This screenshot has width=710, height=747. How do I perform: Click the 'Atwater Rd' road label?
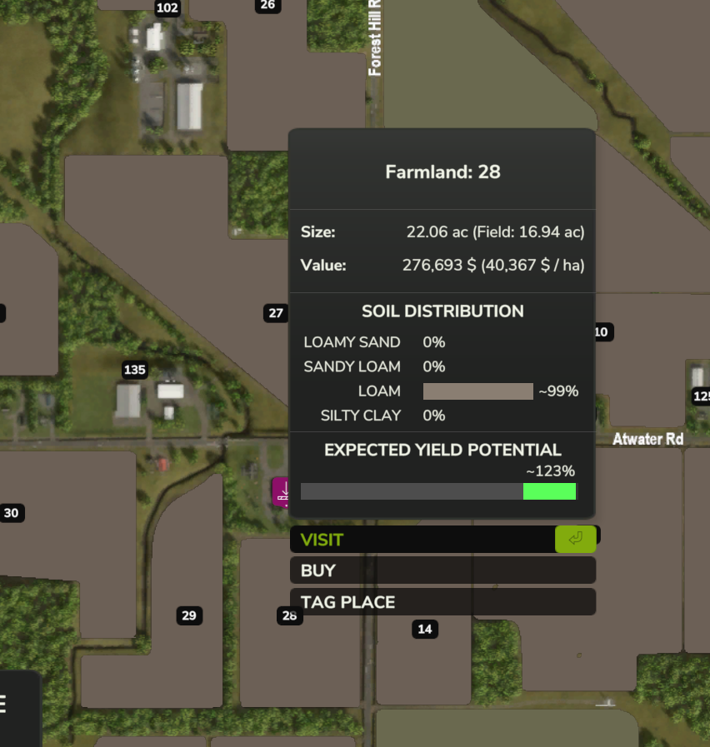(x=648, y=439)
